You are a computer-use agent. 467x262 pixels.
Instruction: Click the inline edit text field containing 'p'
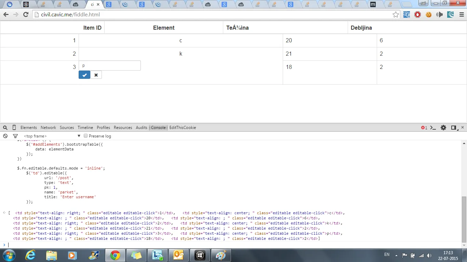(110, 65)
